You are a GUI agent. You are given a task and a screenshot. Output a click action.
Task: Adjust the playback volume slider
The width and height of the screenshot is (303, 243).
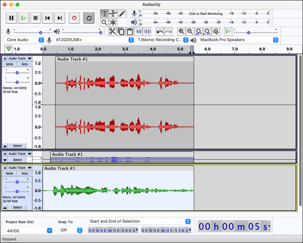point(100,33)
